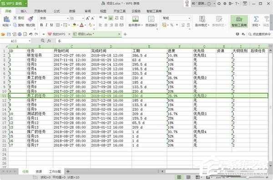This screenshot has height=180, width=273.
Task: Select the 任务 sheet tab
Action: (25, 172)
